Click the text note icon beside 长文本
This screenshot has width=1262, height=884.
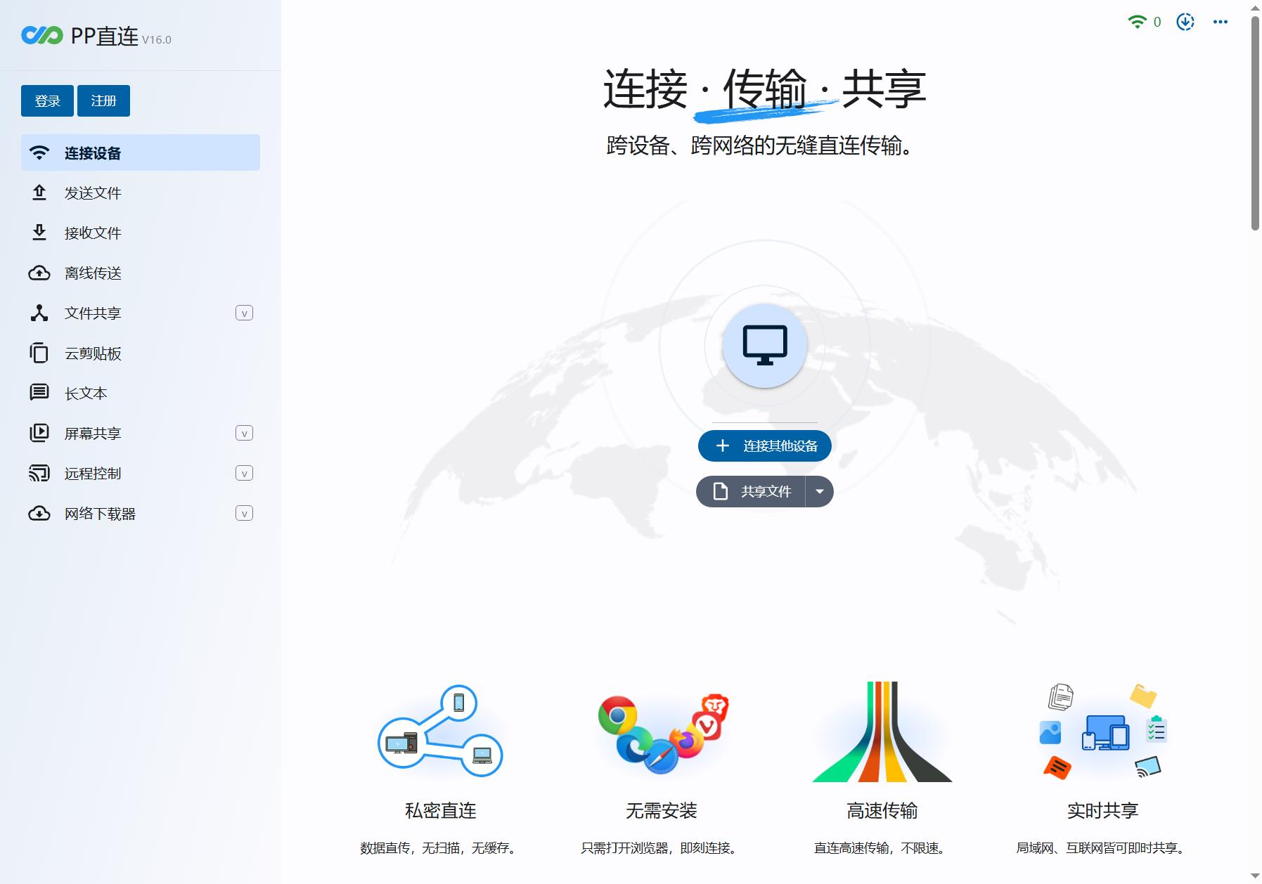39,393
